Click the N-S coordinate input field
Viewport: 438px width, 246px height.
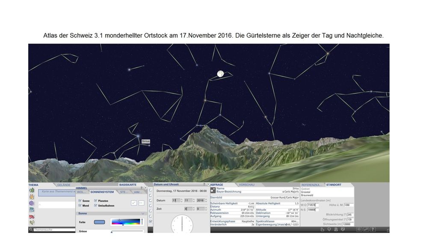click(x=313, y=210)
